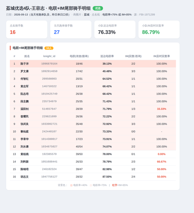Click the 2/4 IM count cell
This screenshot has height=213, width=194.
[x=133, y=177]
